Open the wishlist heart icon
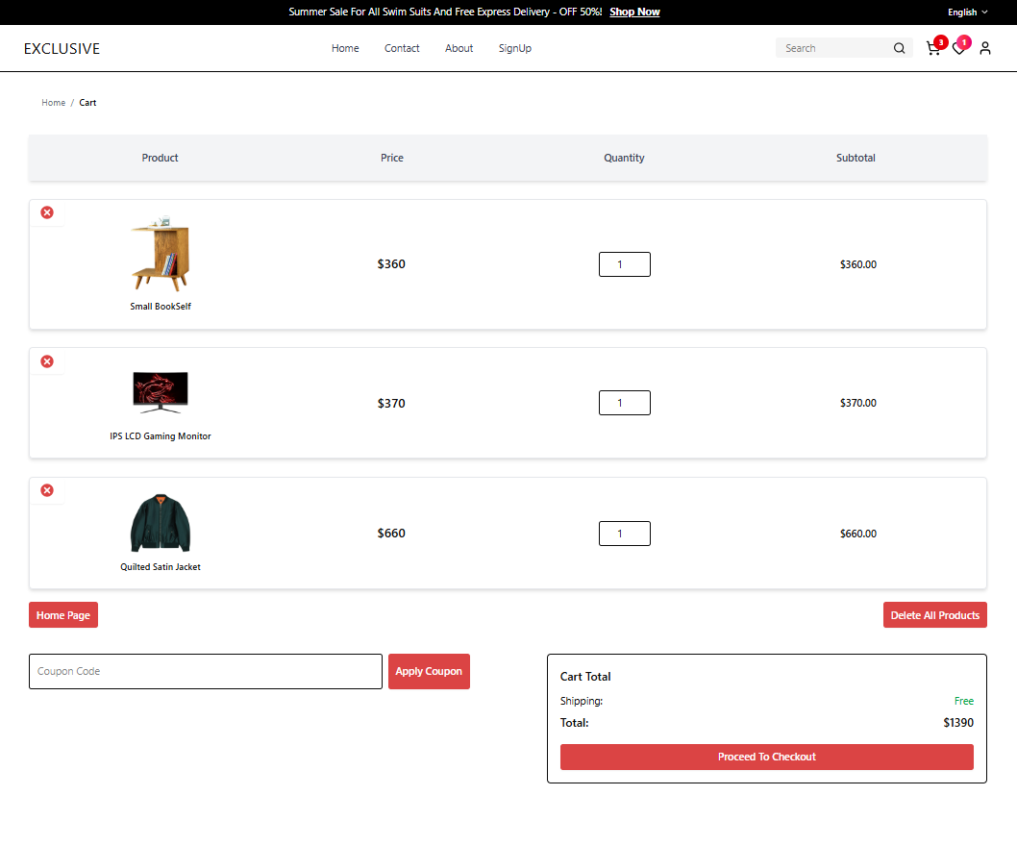 coord(958,49)
